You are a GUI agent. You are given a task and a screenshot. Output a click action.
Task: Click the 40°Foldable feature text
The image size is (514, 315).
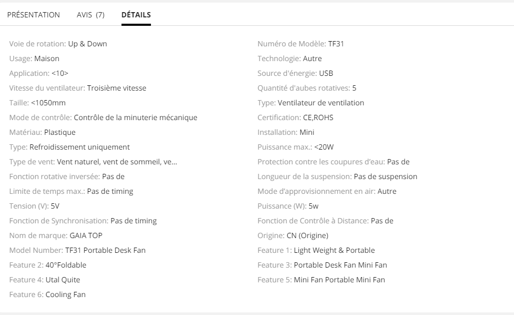66,265
